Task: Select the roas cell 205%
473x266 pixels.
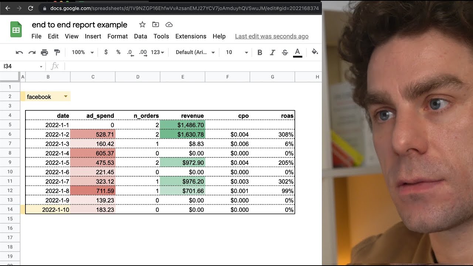Action: tap(272, 163)
